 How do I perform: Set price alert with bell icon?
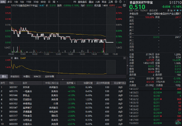[177, 10]
